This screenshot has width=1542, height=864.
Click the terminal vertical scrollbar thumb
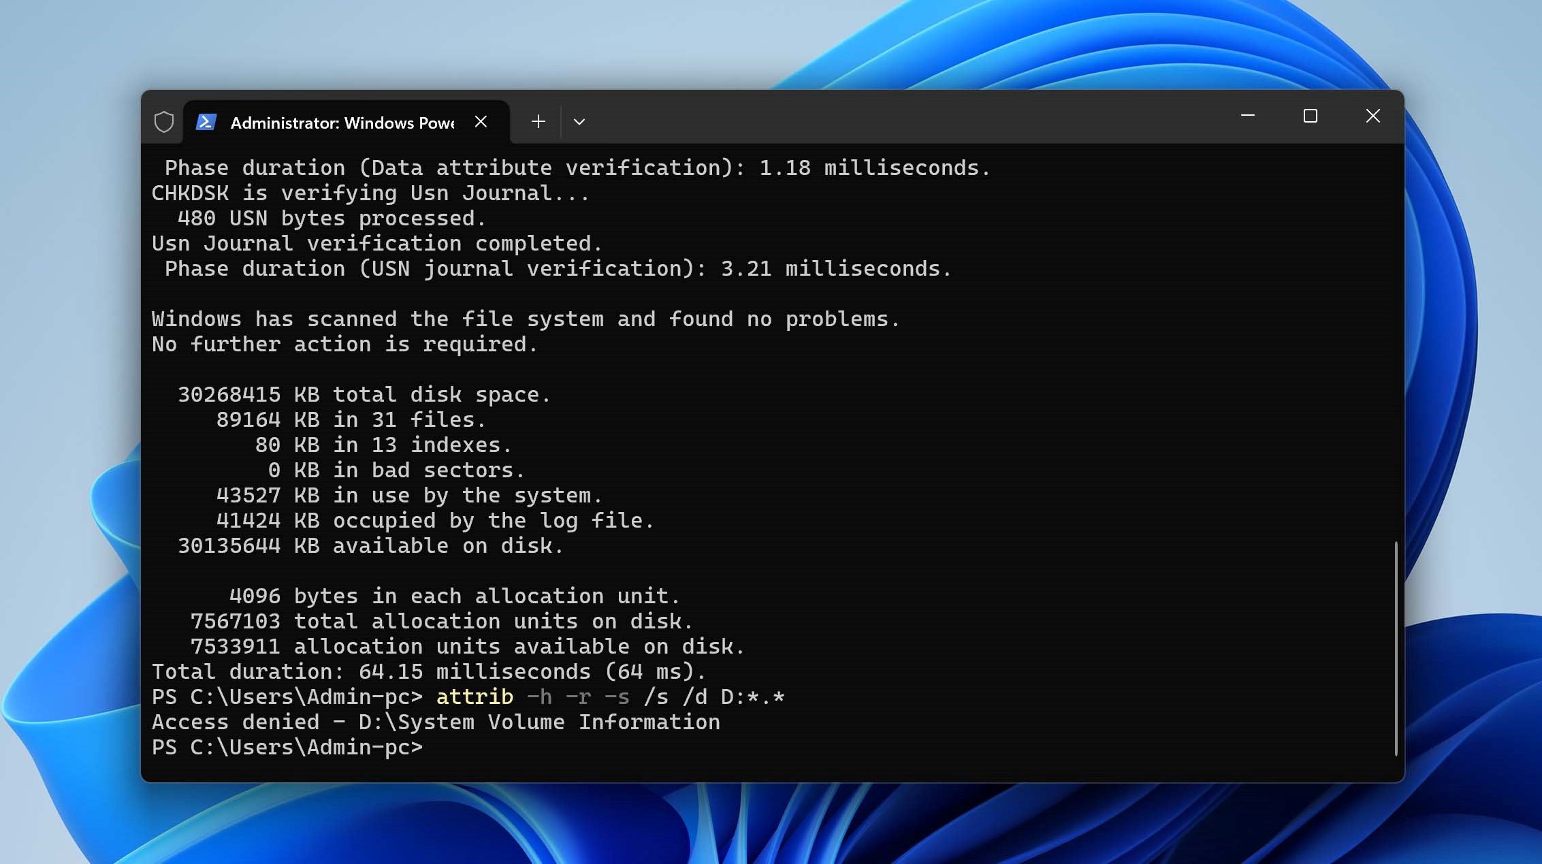click(x=1396, y=648)
